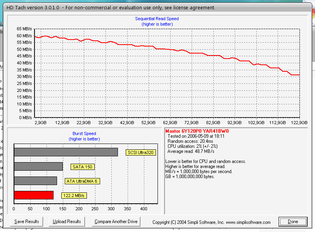Select the ATA UltraDMA 6 label
This screenshot has height=232, width=315.
[82, 181]
